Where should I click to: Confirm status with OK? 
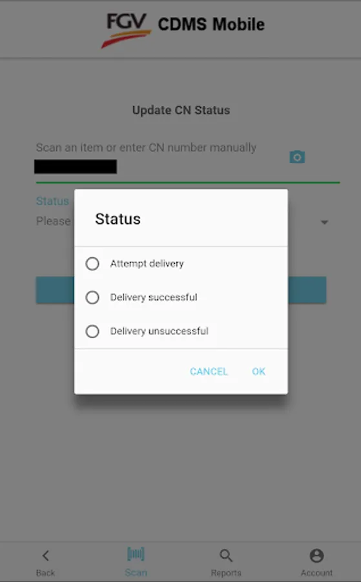click(259, 372)
